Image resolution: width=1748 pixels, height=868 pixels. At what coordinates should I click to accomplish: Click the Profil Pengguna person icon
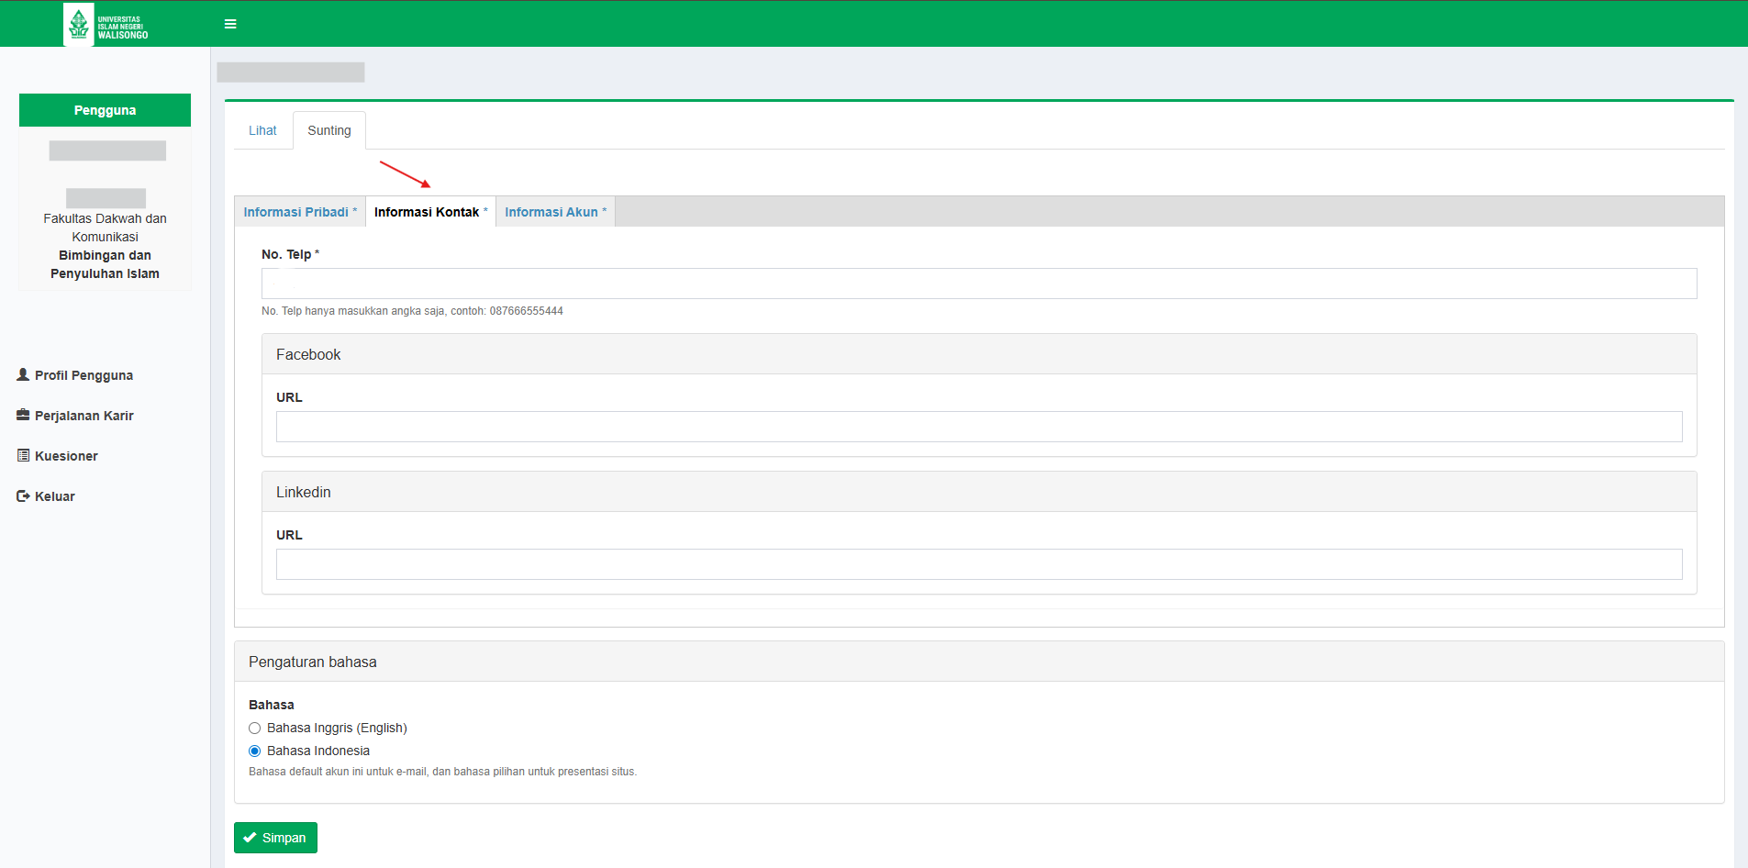pos(23,374)
